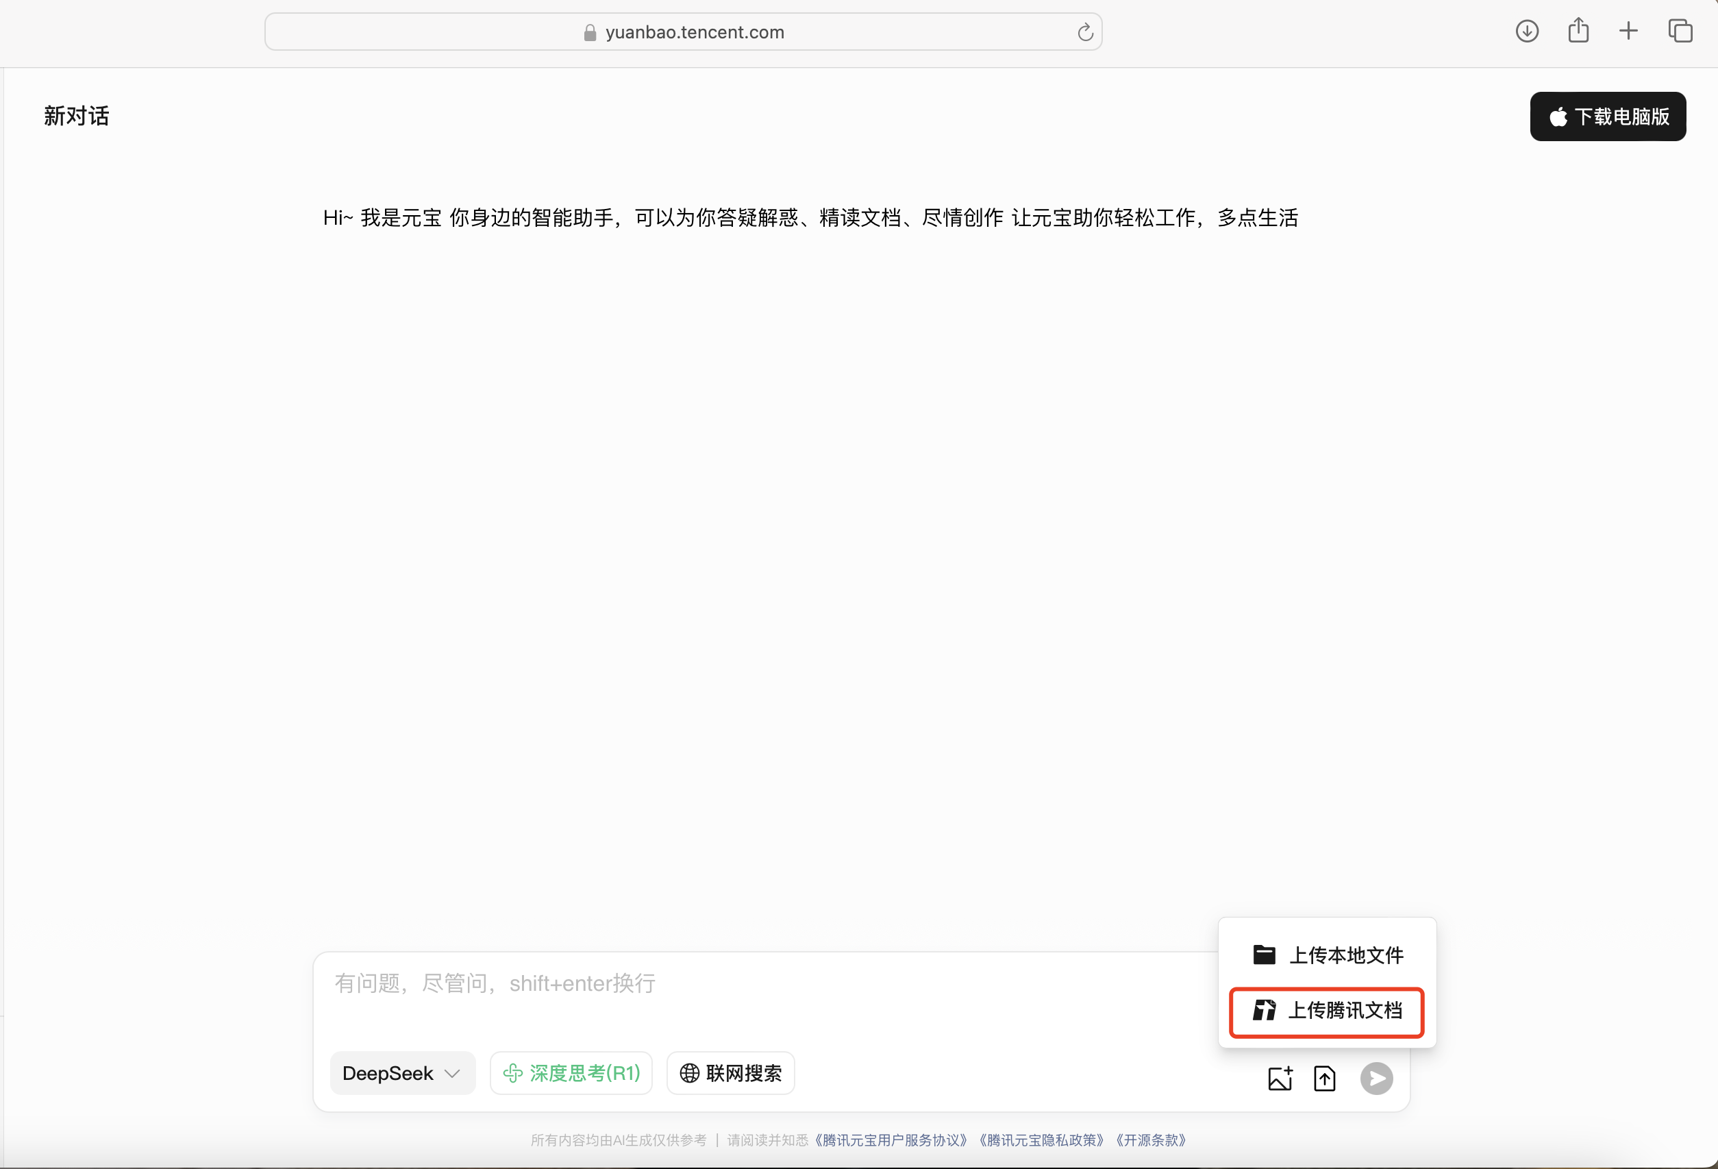Click the 下载电脑版 download button

coord(1608,116)
